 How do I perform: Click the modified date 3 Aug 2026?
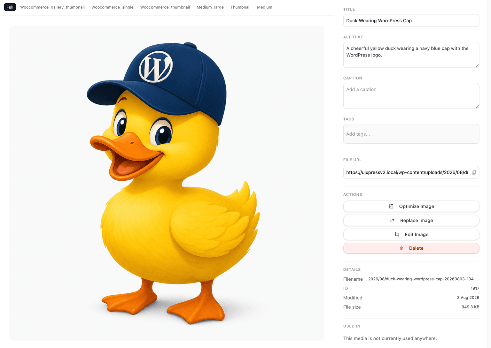[x=468, y=298]
